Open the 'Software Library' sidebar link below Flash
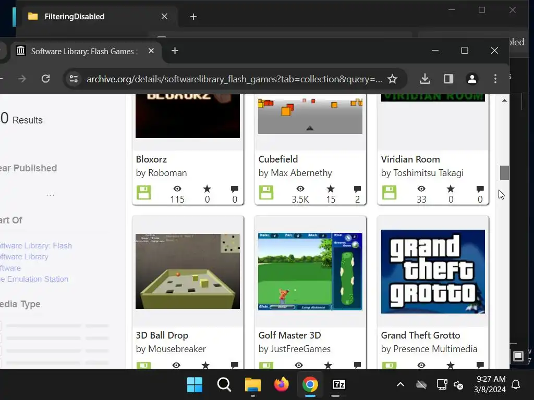The width and height of the screenshot is (534, 400). [24, 257]
